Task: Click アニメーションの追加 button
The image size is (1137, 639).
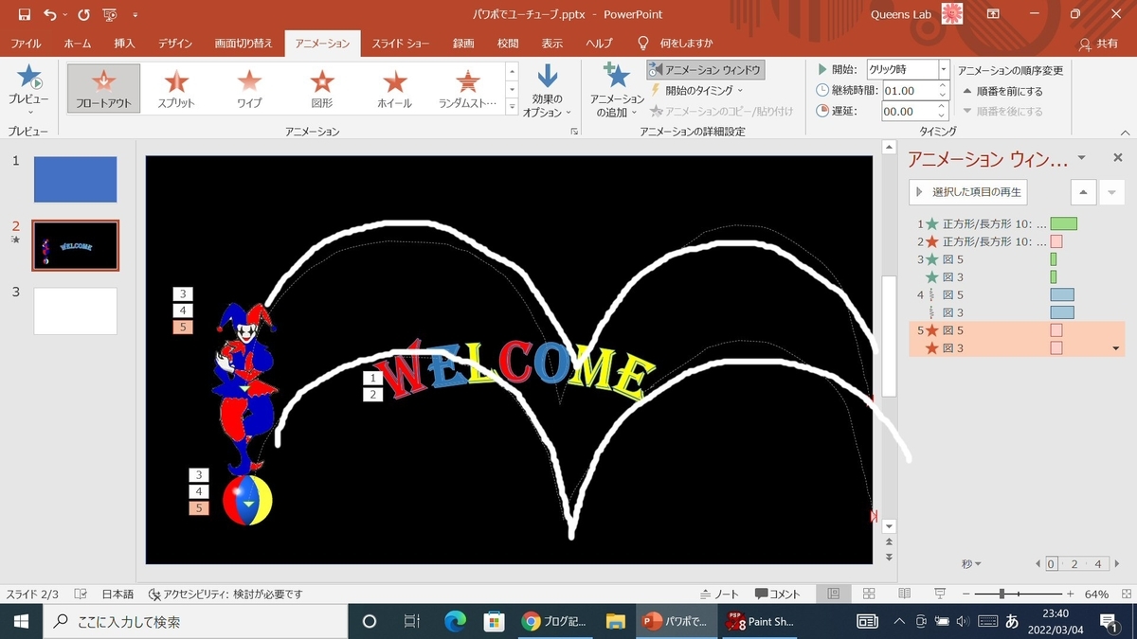Action: pos(617,91)
